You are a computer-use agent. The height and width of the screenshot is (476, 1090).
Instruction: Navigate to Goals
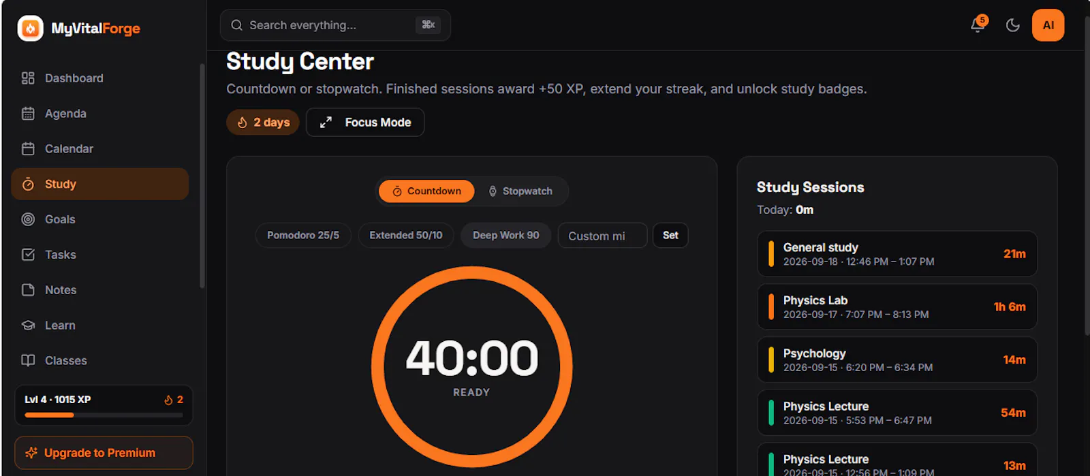100,219
